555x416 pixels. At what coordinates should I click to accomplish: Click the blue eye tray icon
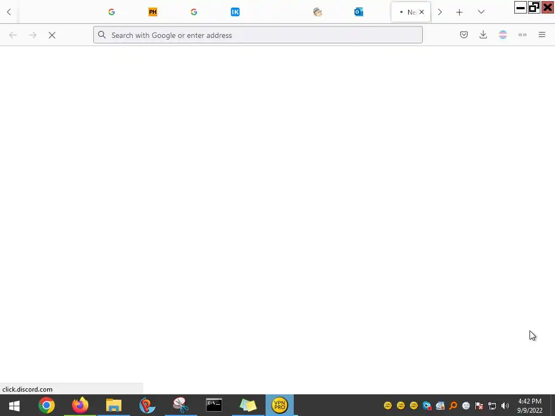click(x=427, y=406)
